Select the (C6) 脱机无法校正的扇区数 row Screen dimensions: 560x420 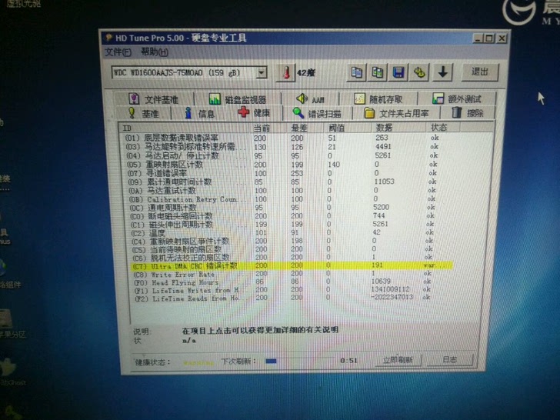tap(283, 258)
